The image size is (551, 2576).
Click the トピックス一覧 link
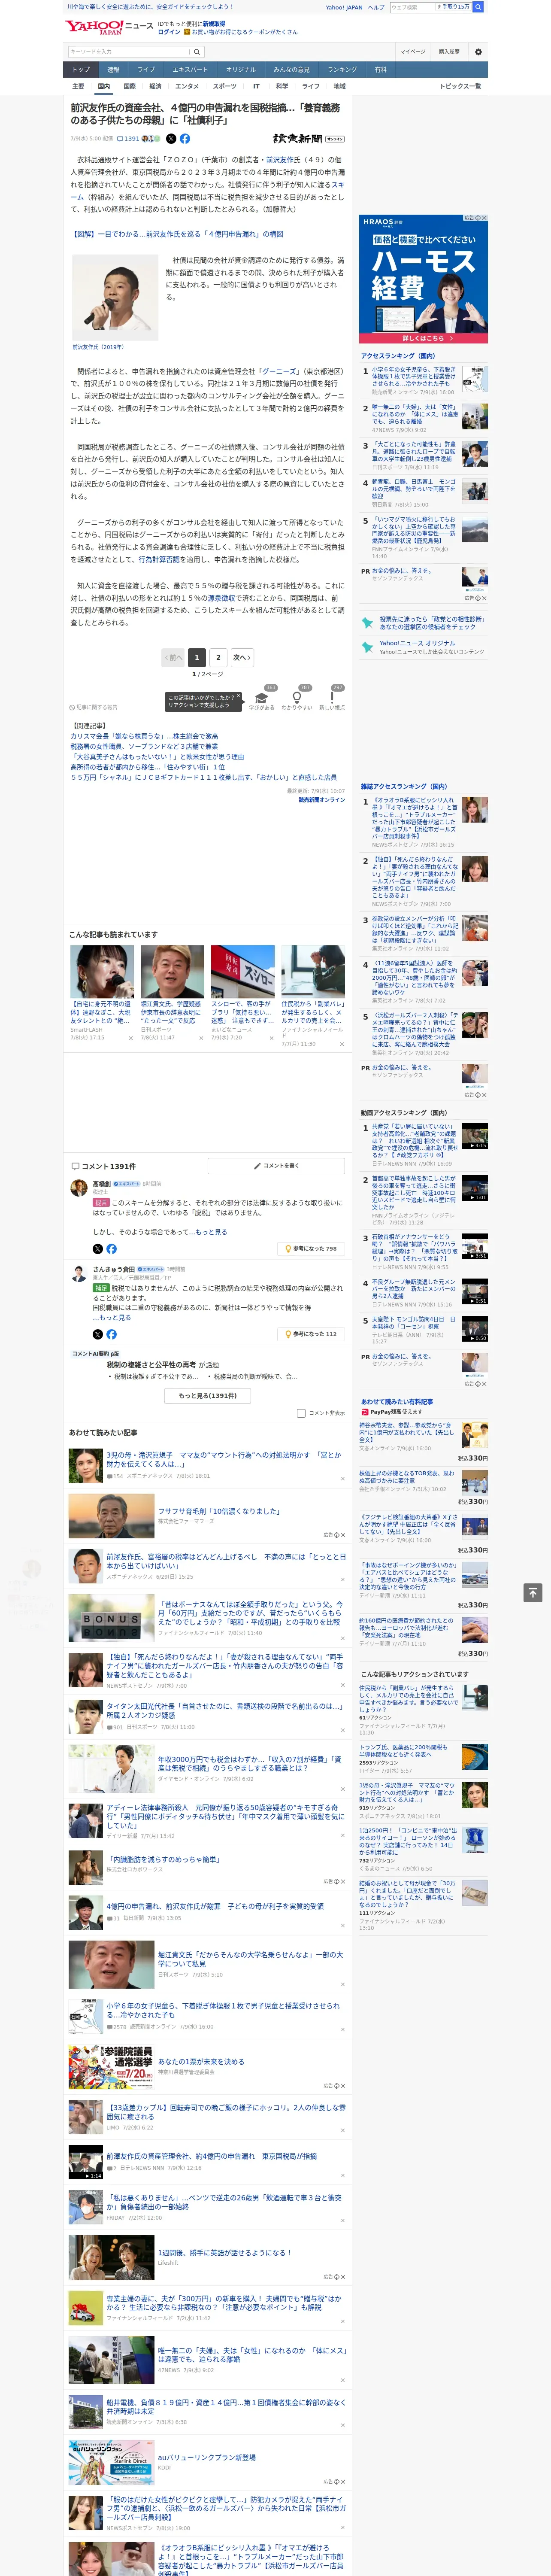460,86
